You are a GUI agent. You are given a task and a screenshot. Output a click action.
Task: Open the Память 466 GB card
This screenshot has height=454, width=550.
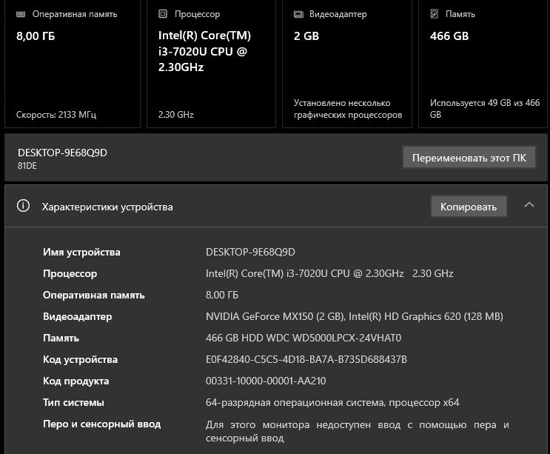(483, 63)
